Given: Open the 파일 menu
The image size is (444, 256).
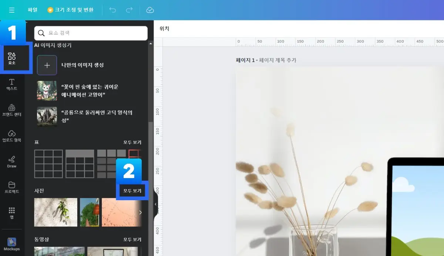Looking at the screenshot, I should click(x=33, y=10).
